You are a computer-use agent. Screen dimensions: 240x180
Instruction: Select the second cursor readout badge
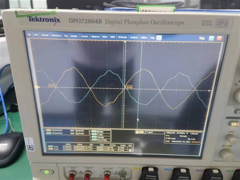click(x=94, y=134)
